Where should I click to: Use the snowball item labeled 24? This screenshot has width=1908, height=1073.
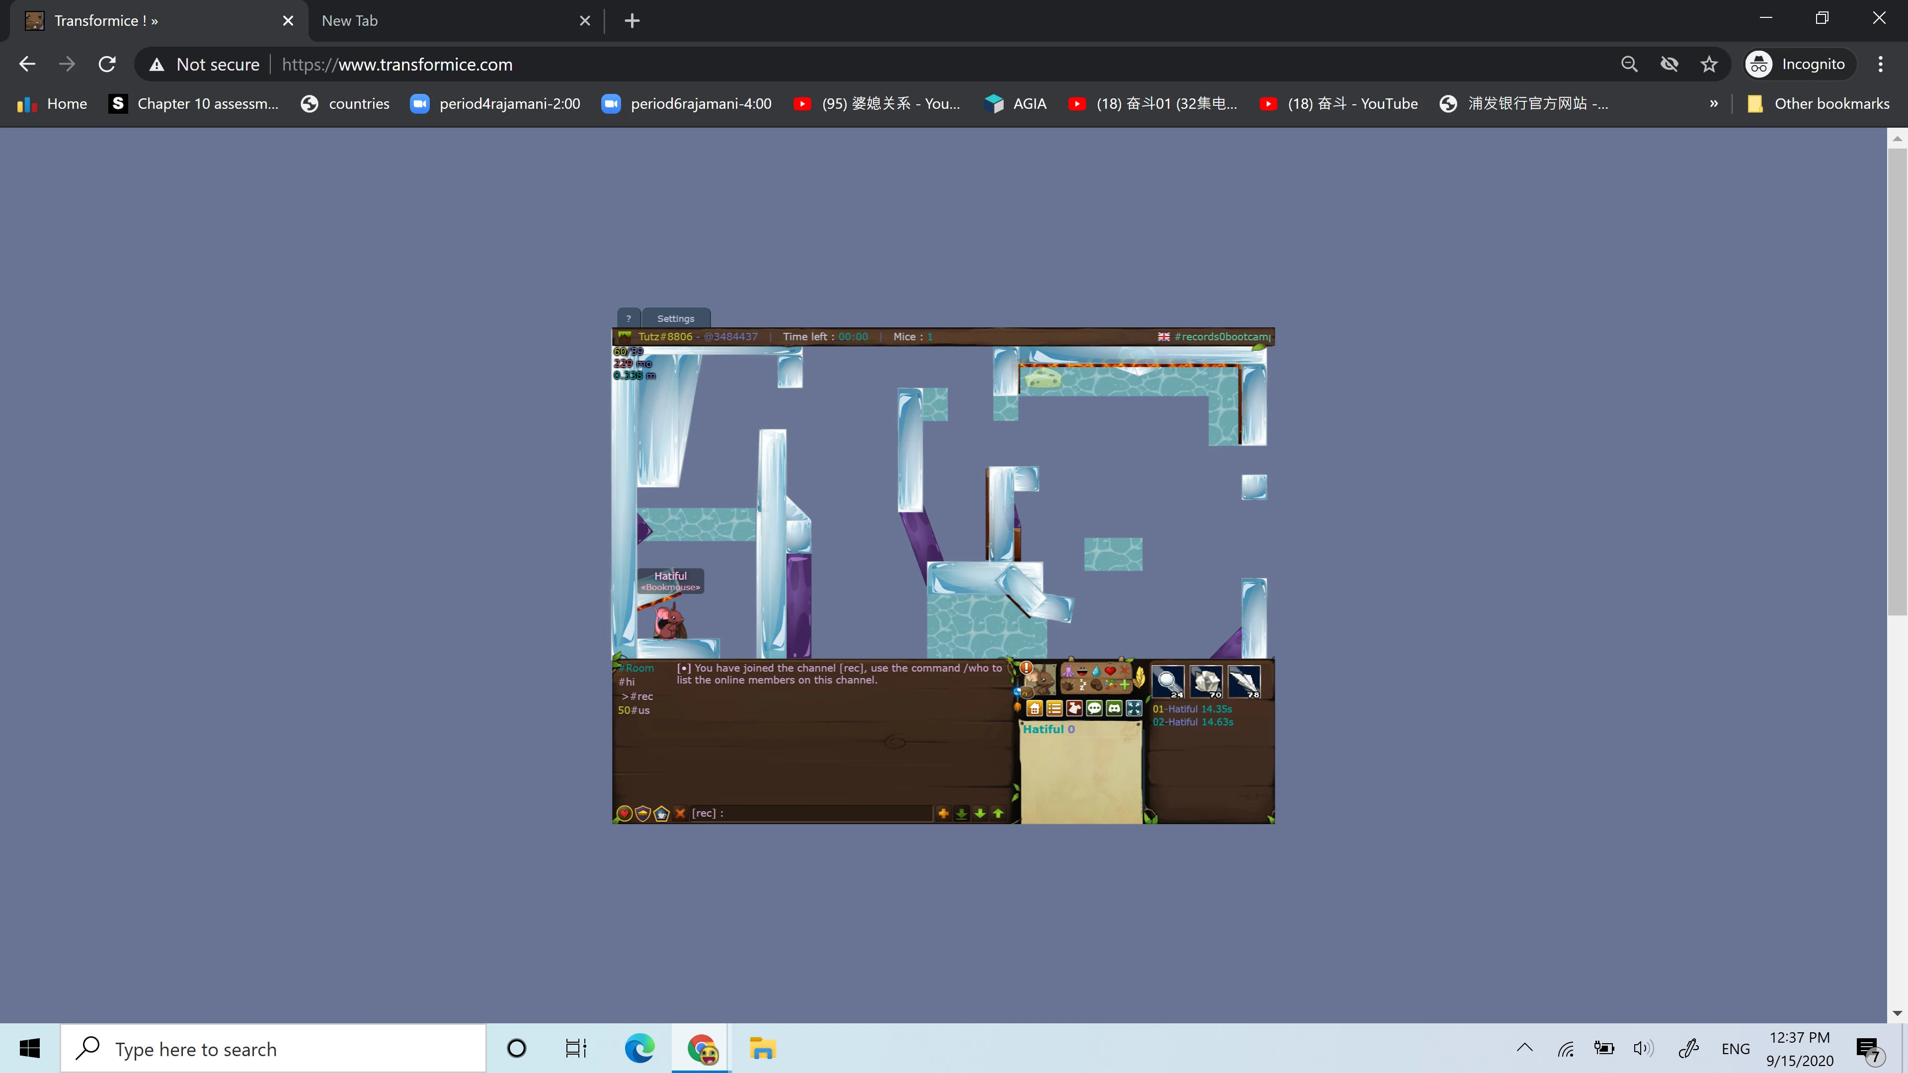pyautogui.click(x=1169, y=681)
